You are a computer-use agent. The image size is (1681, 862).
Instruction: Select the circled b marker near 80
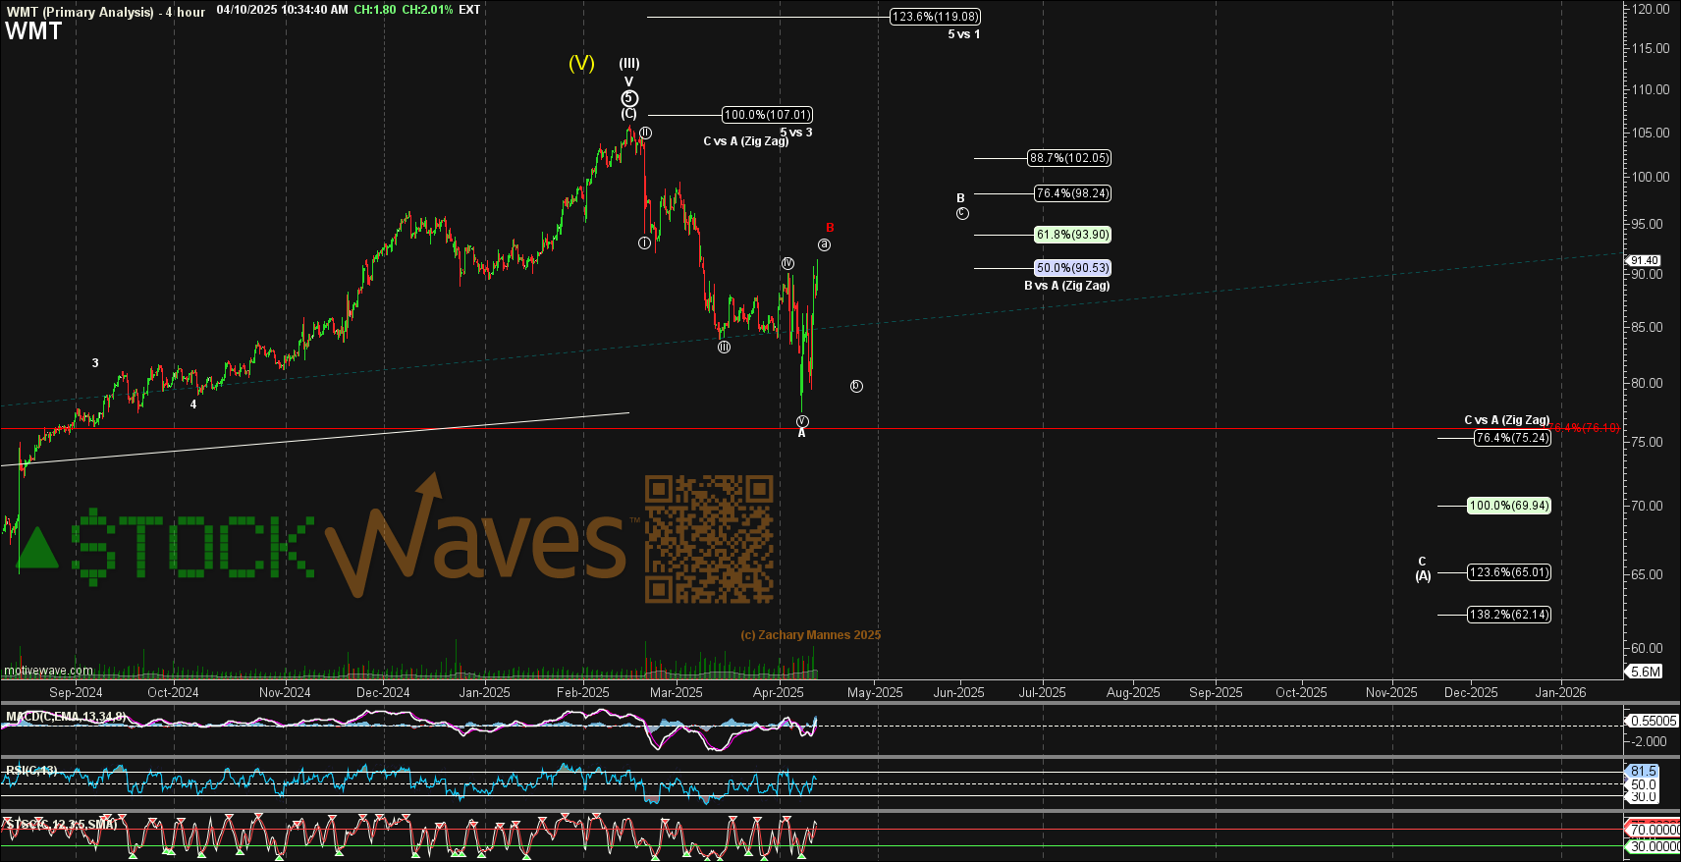(856, 386)
